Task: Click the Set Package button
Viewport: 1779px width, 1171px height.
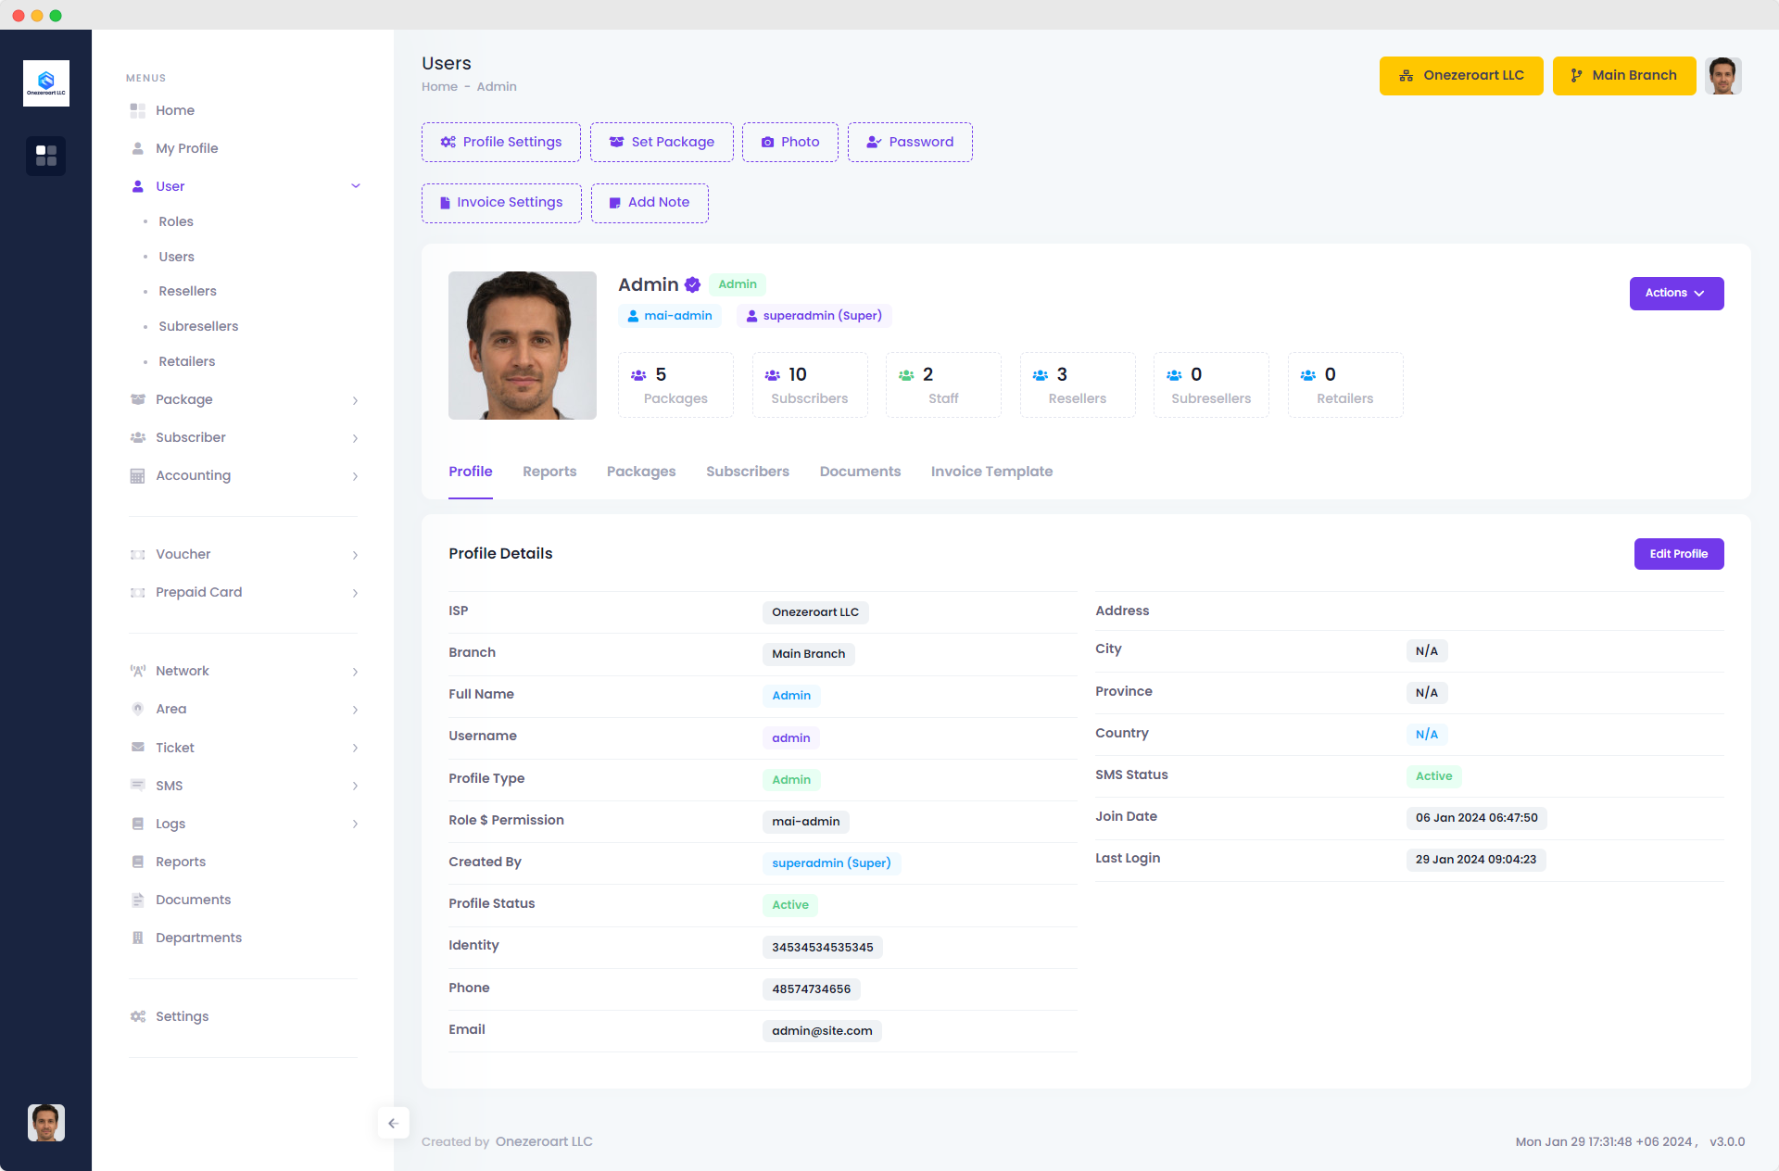Action: tap(662, 142)
